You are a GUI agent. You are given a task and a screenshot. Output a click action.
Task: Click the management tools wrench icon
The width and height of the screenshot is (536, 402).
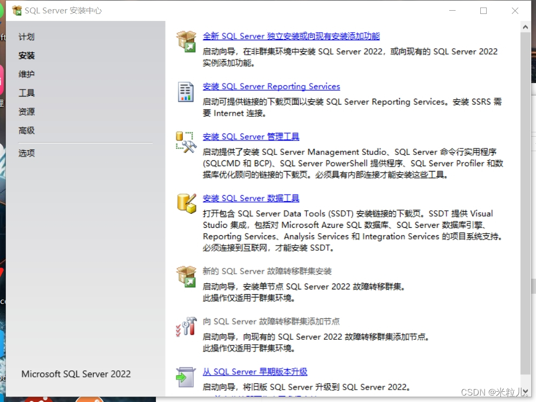click(187, 142)
